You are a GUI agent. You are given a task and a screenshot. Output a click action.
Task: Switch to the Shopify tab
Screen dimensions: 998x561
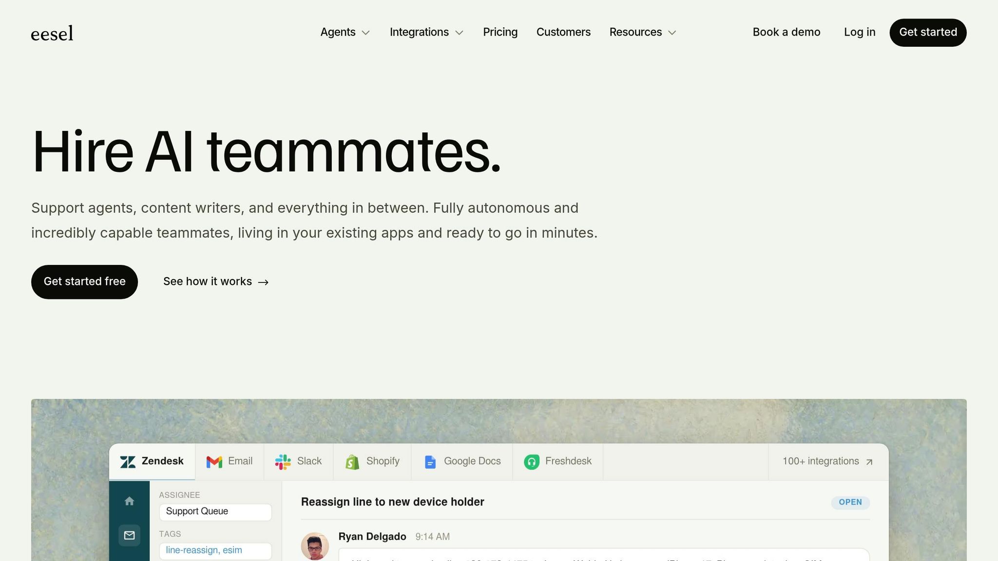click(372, 461)
